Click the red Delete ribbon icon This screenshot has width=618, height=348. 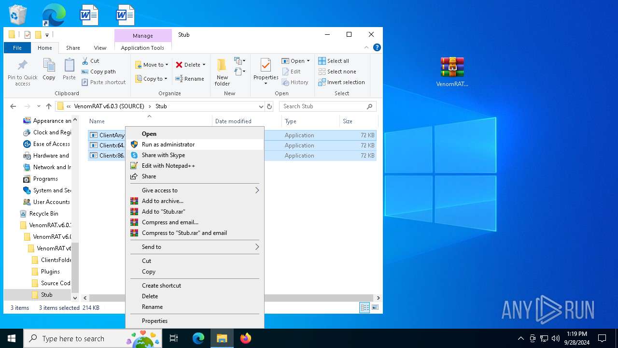[179, 65]
